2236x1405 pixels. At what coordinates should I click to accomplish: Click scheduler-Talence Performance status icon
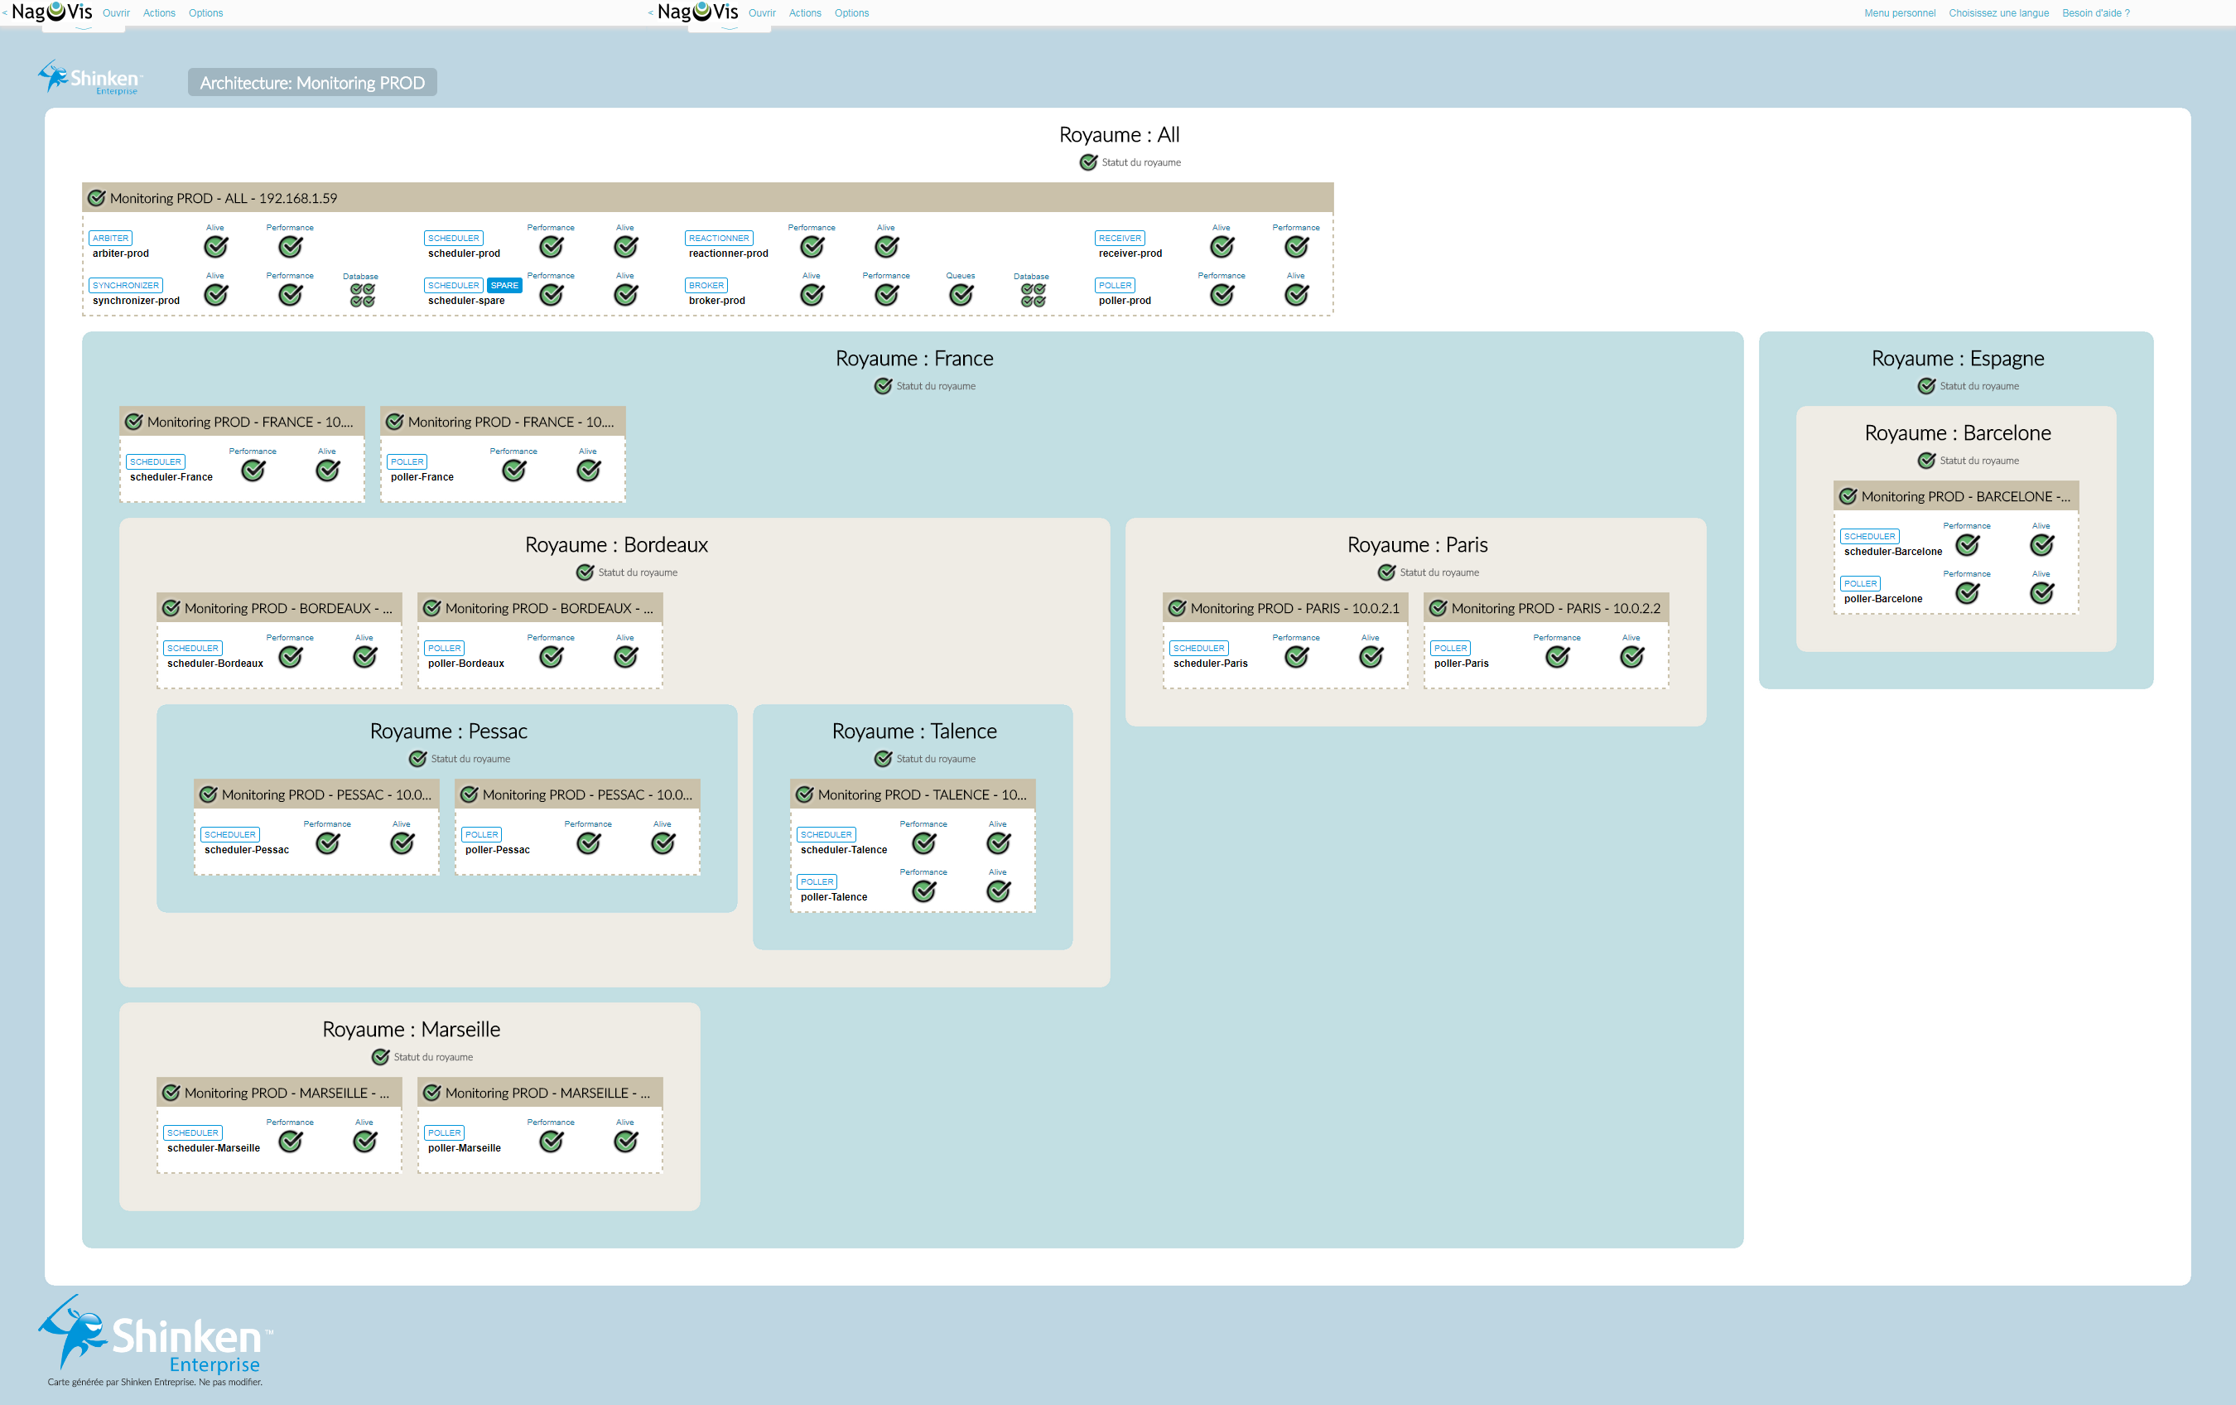coord(924,843)
